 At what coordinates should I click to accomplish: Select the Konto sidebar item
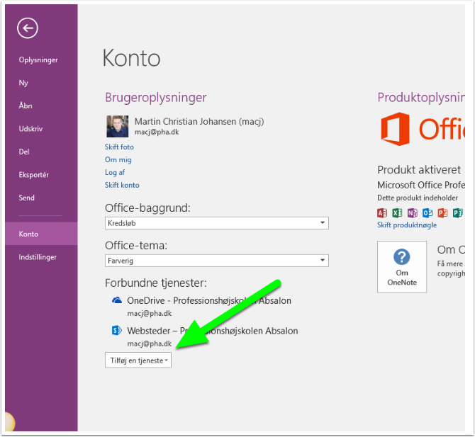coord(41,234)
